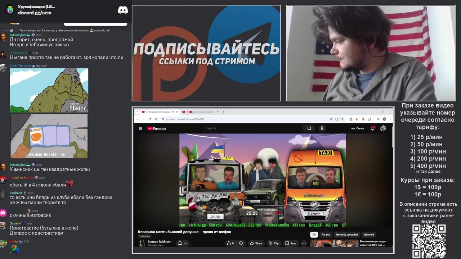Open the One Mandarin image in chat
Image resolution: width=461 pixels, height=259 pixels.
(x=49, y=136)
